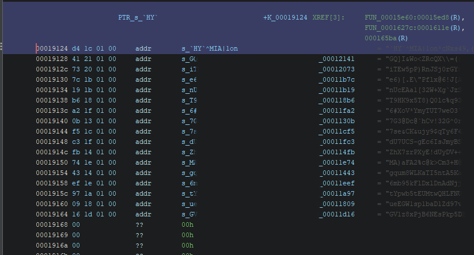
Task: Select address 00019130
Action: pos(52,80)
